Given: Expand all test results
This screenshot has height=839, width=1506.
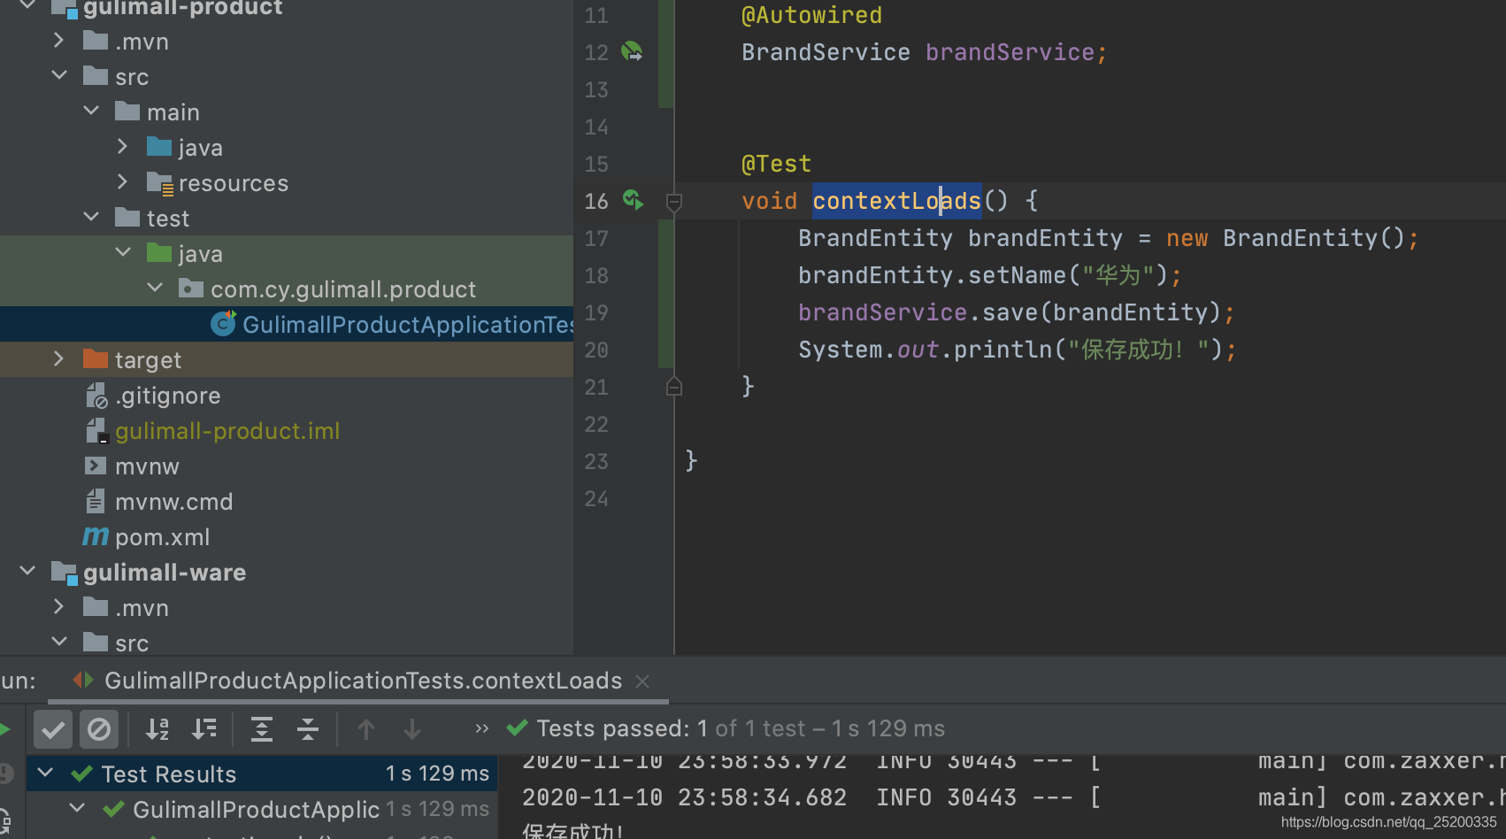Looking at the screenshot, I should (x=262, y=729).
